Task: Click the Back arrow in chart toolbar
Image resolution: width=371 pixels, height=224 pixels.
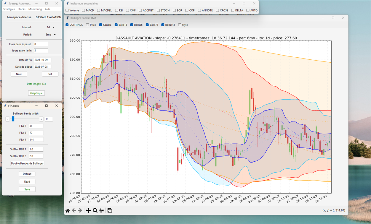Action: pos(74,211)
